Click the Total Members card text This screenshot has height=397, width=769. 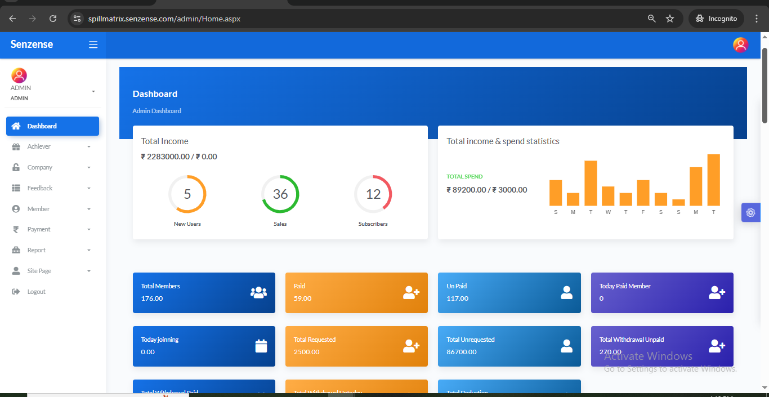pos(160,286)
